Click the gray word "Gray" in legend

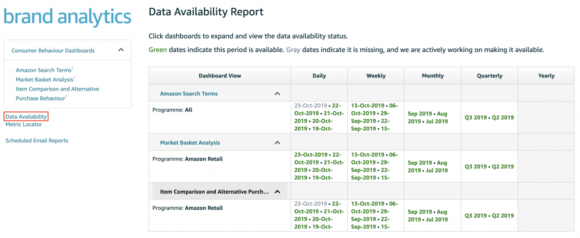pos(293,49)
